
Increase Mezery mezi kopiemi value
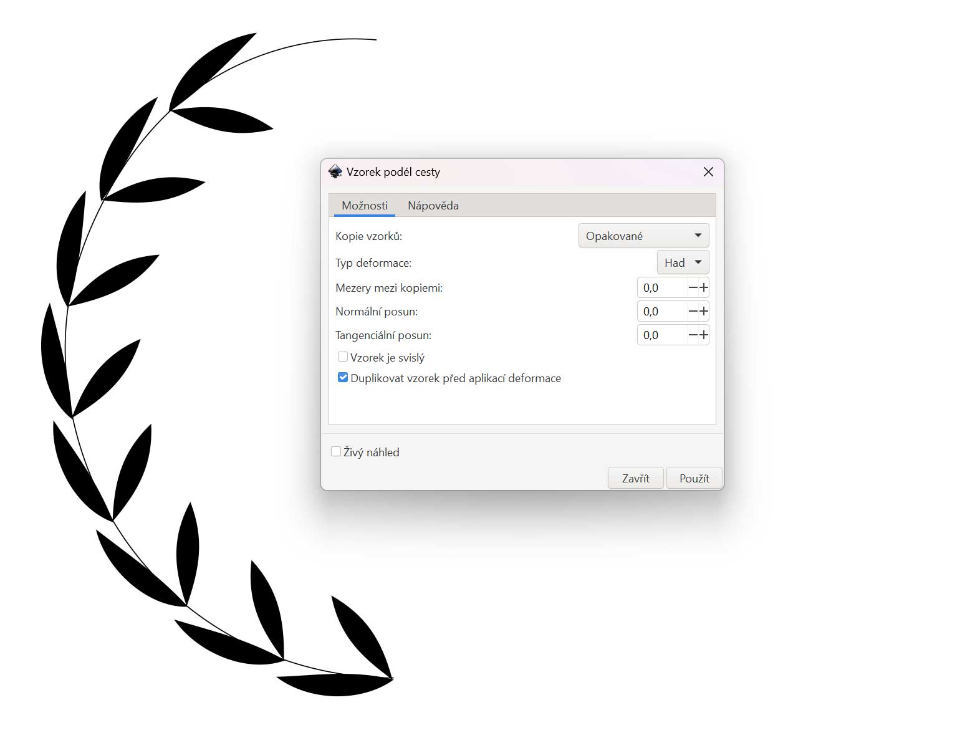(x=704, y=288)
